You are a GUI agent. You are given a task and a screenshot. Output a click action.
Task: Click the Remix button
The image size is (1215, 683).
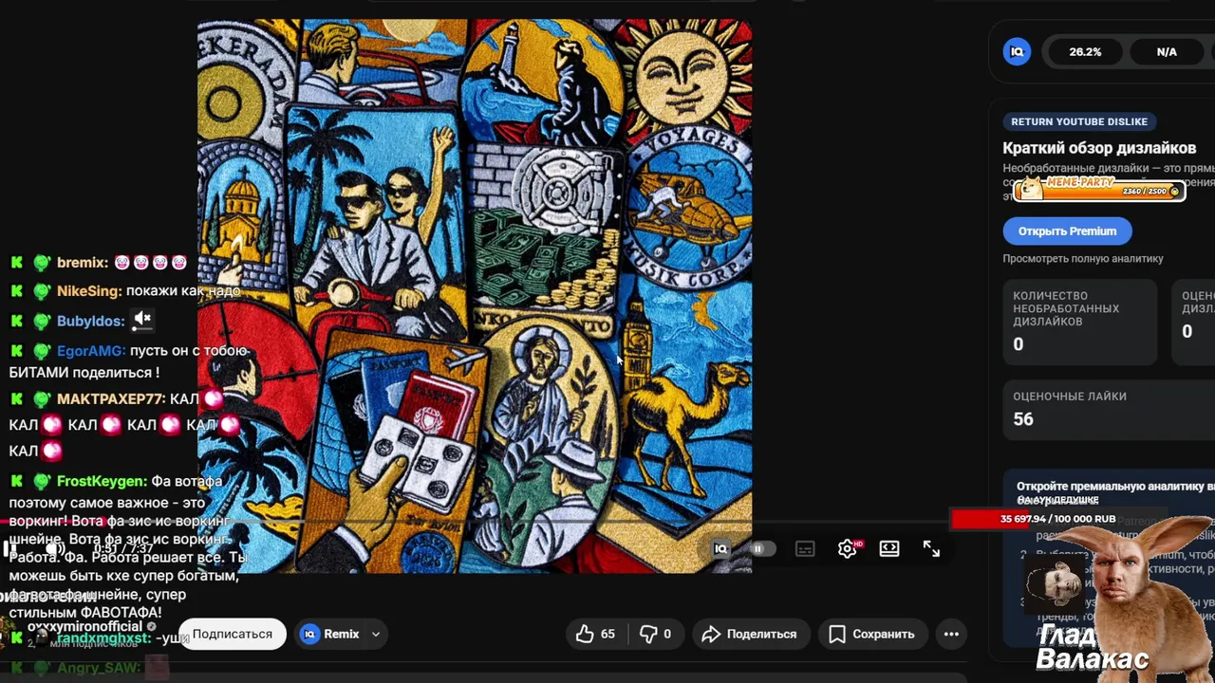[x=331, y=634]
